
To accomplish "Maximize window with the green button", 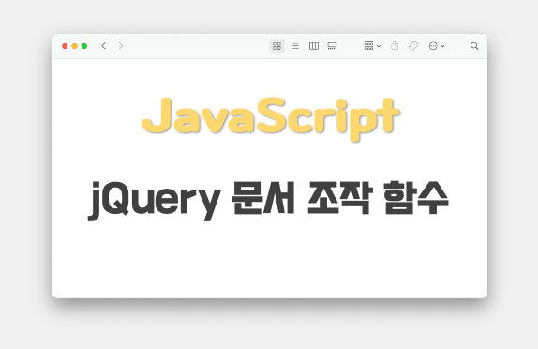I will point(84,46).
